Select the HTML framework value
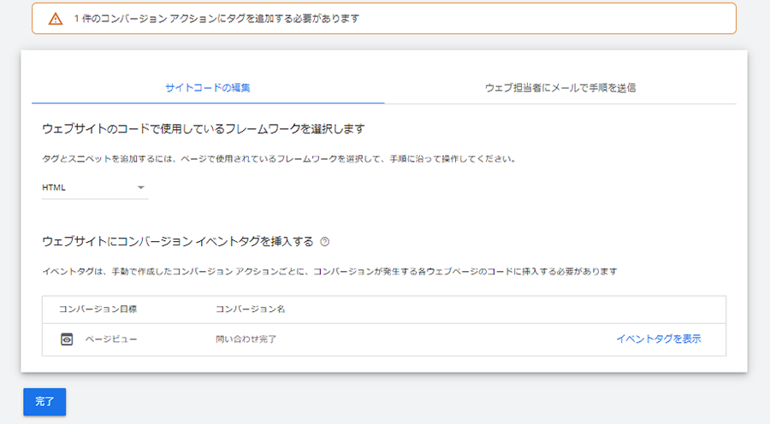770x424 pixels. [x=54, y=187]
